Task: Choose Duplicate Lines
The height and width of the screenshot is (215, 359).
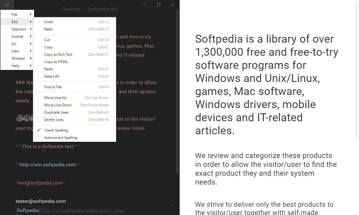Action: (75, 112)
